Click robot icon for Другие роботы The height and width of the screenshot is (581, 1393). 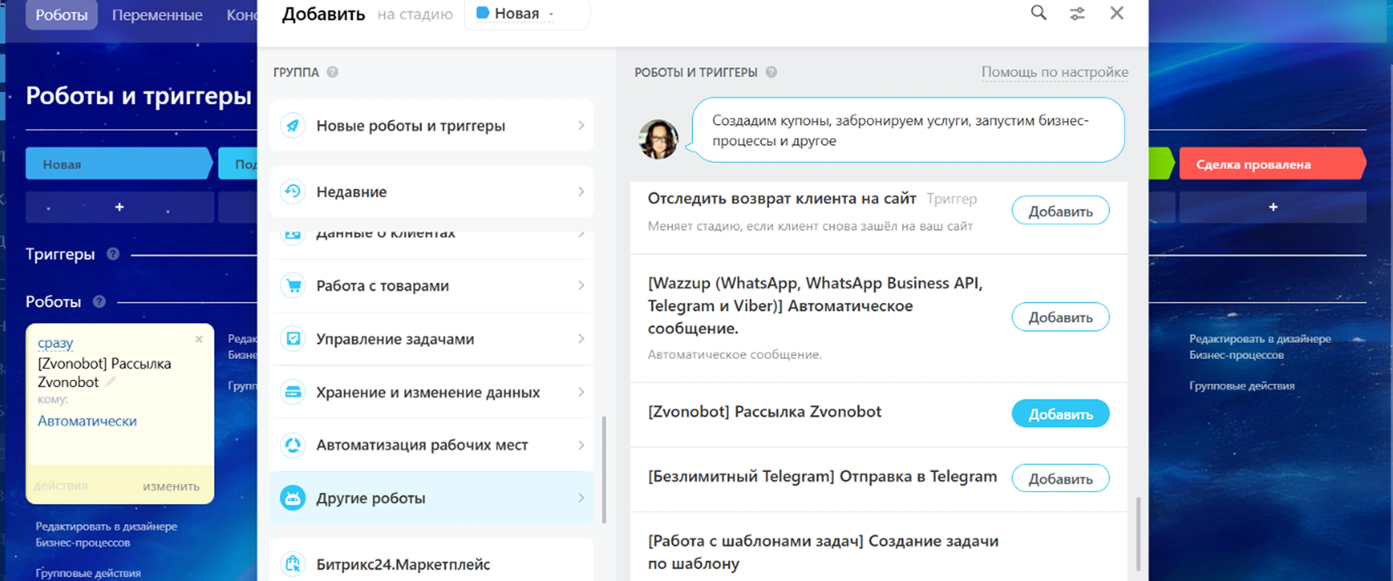[293, 498]
